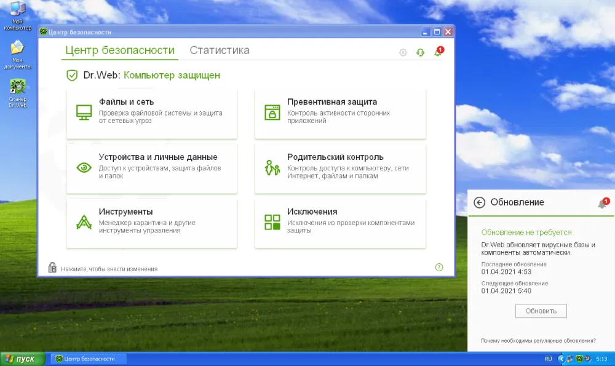The width and height of the screenshot is (615, 366).
Task: Open the Исключения section
Action: pos(340,224)
